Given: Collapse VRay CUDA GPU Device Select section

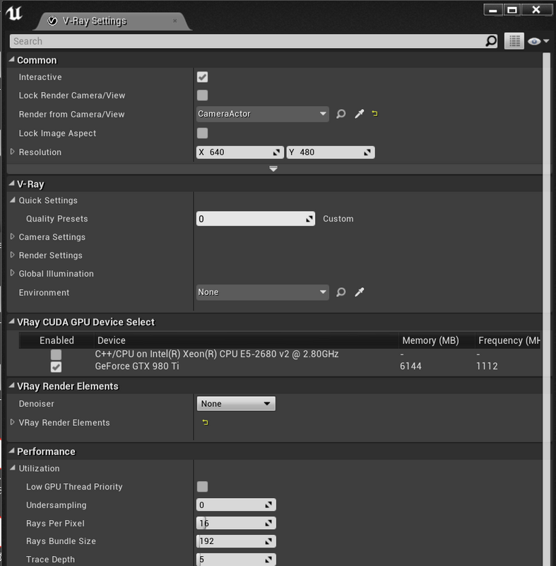Looking at the screenshot, I should tap(12, 321).
